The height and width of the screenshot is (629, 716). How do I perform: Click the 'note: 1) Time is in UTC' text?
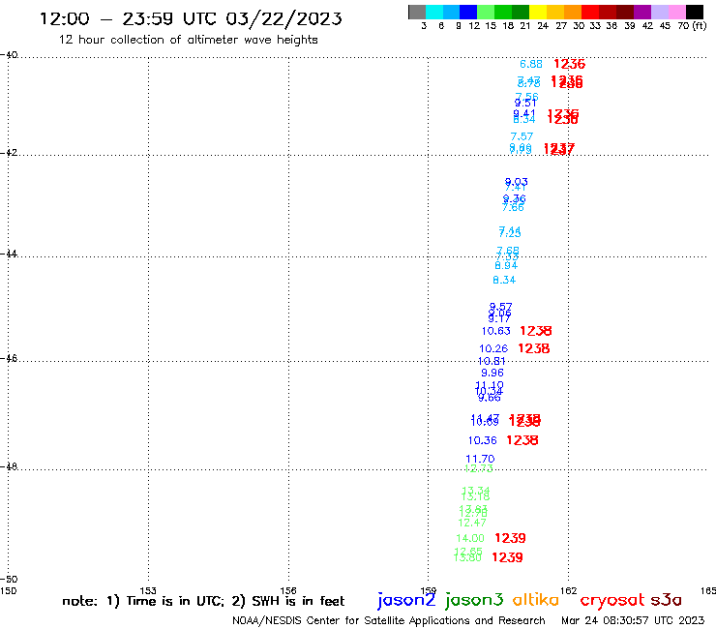pos(143,601)
